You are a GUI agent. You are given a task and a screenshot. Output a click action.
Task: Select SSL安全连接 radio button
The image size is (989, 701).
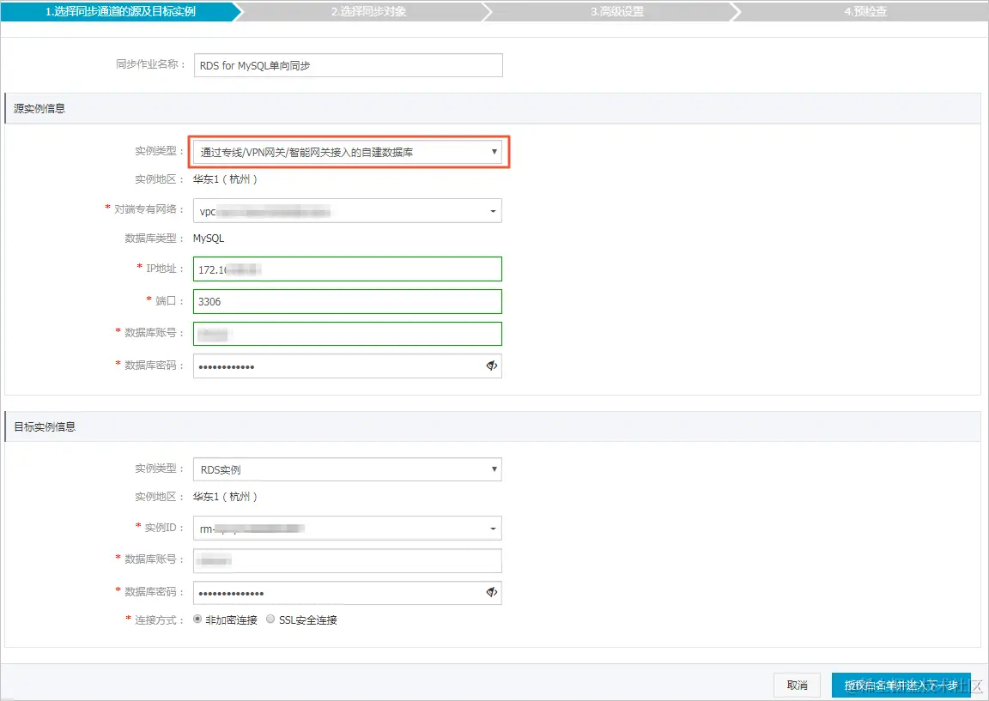[x=270, y=619]
